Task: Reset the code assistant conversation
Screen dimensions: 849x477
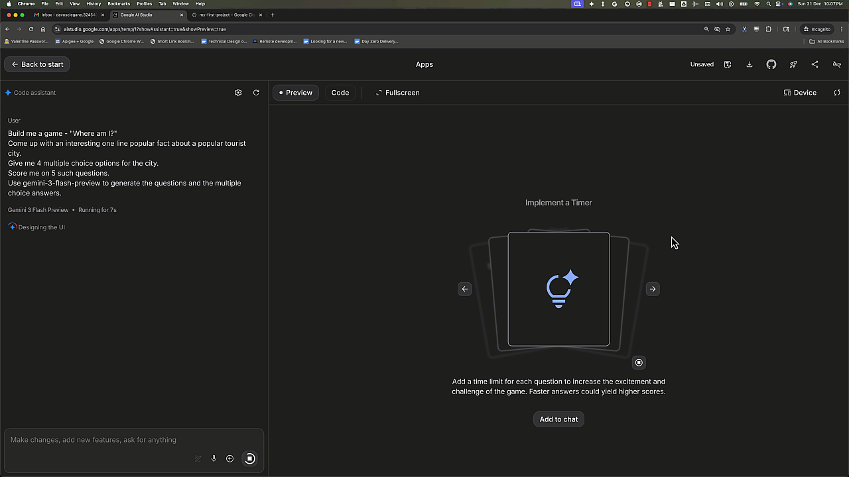Action: click(256, 93)
